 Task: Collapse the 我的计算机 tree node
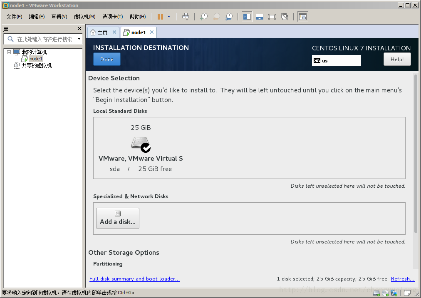9,52
